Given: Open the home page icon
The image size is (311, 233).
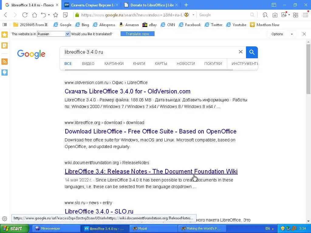Looking at the screenshot, I should (35, 15).
